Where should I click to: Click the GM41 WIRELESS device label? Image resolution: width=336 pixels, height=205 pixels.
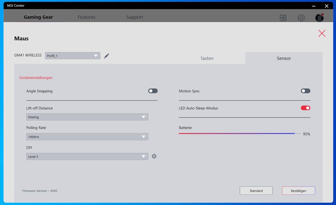coord(28,55)
